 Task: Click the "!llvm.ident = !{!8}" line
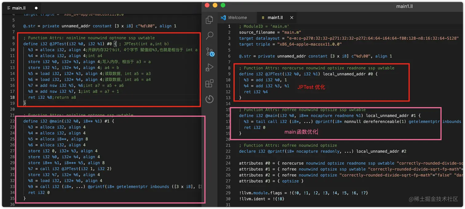click(262, 199)
